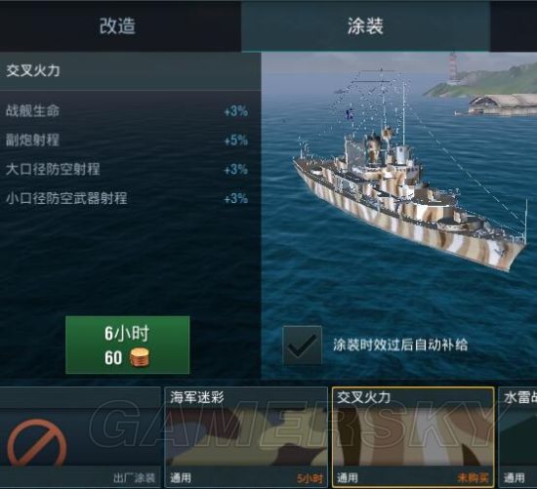Choose the 海军迷彩 camouflage thumbnail
Image resolution: width=537 pixels, height=489 pixels.
[x=246, y=437]
